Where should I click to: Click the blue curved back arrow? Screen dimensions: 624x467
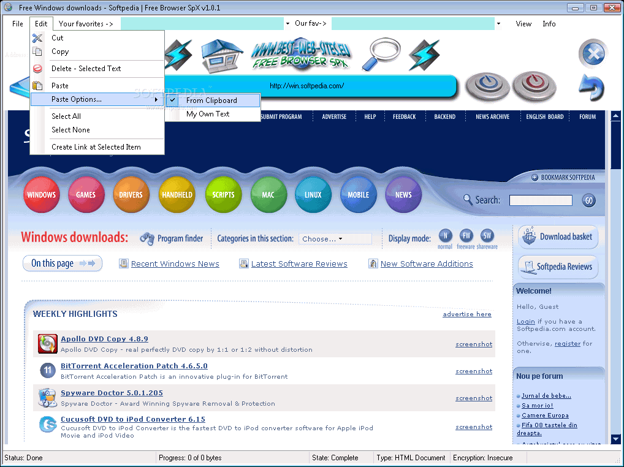pyautogui.click(x=592, y=88)
